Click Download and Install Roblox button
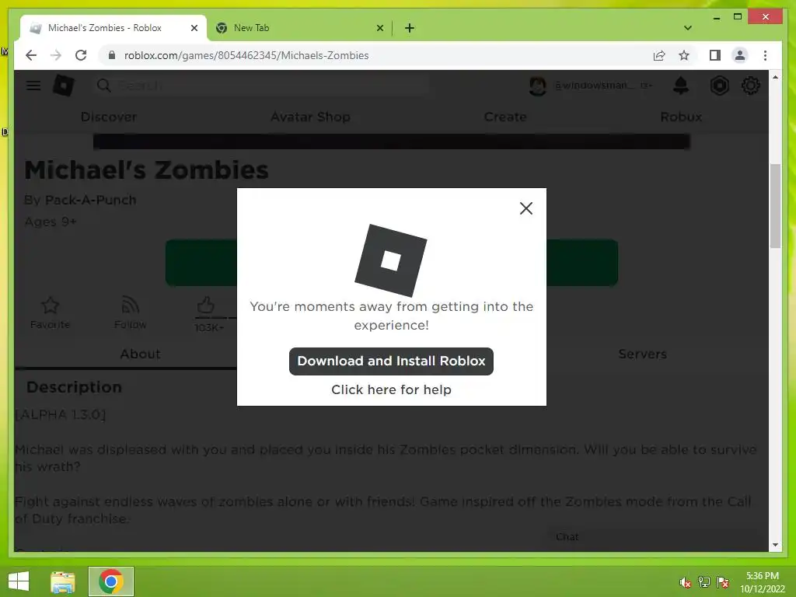This screenshot has height=597, width=796. [391, 361]
